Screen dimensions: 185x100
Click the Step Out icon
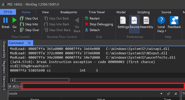click(x=22, y=18)
